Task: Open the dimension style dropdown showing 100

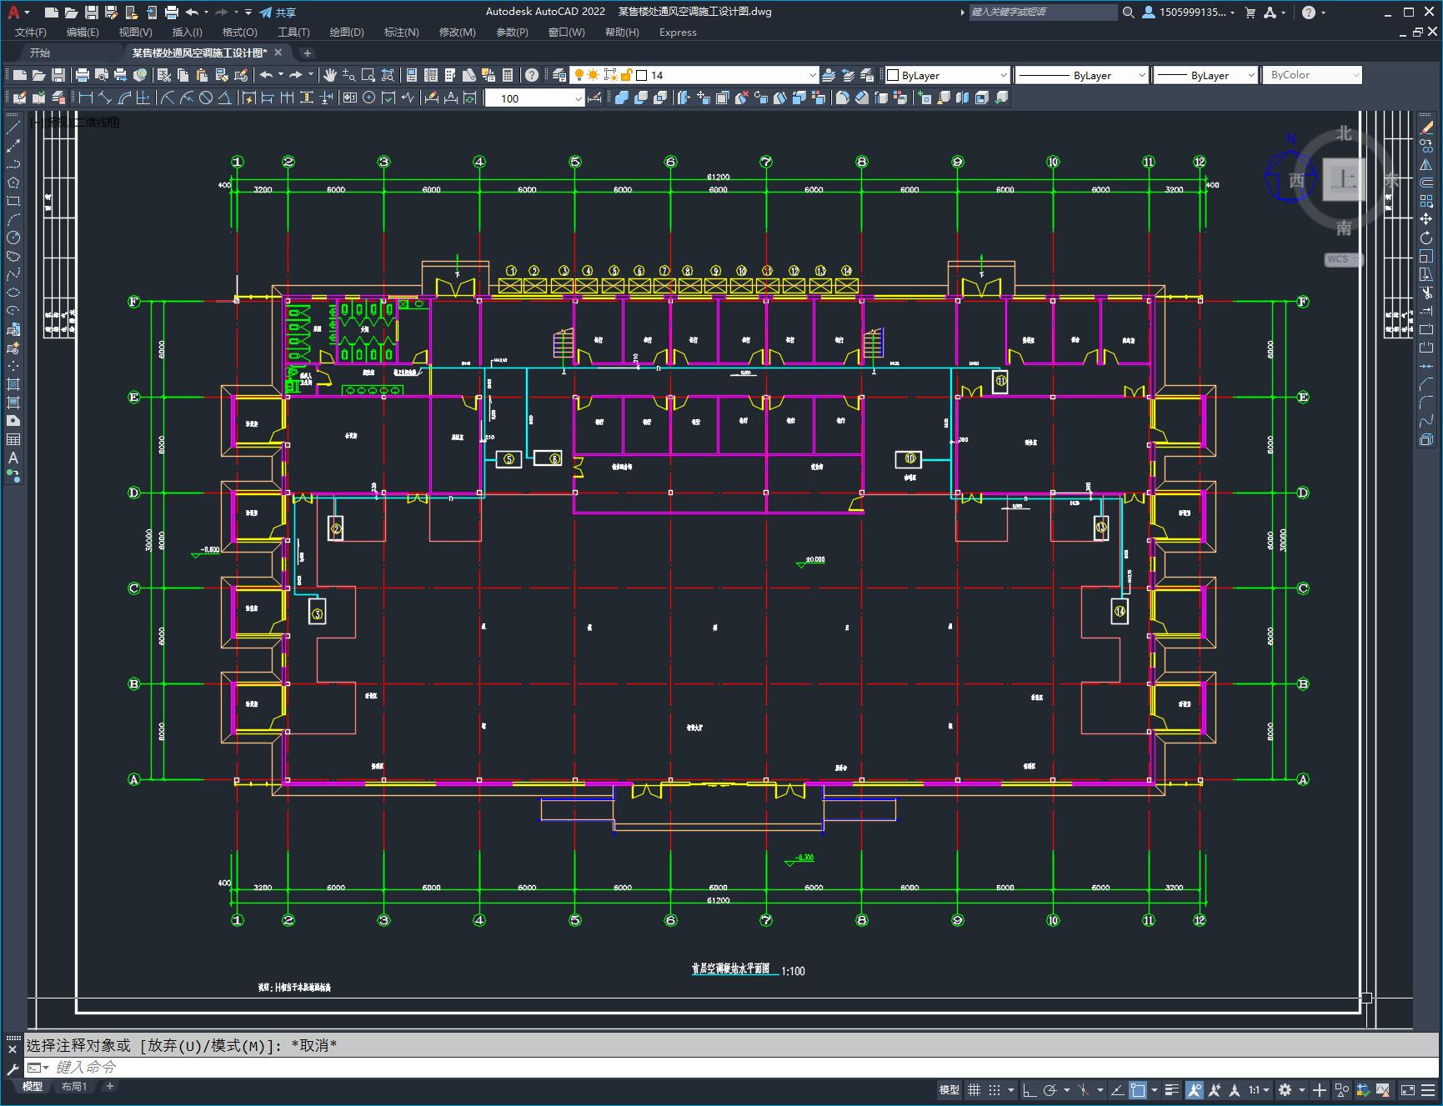Action: click(x=534, y=98)
